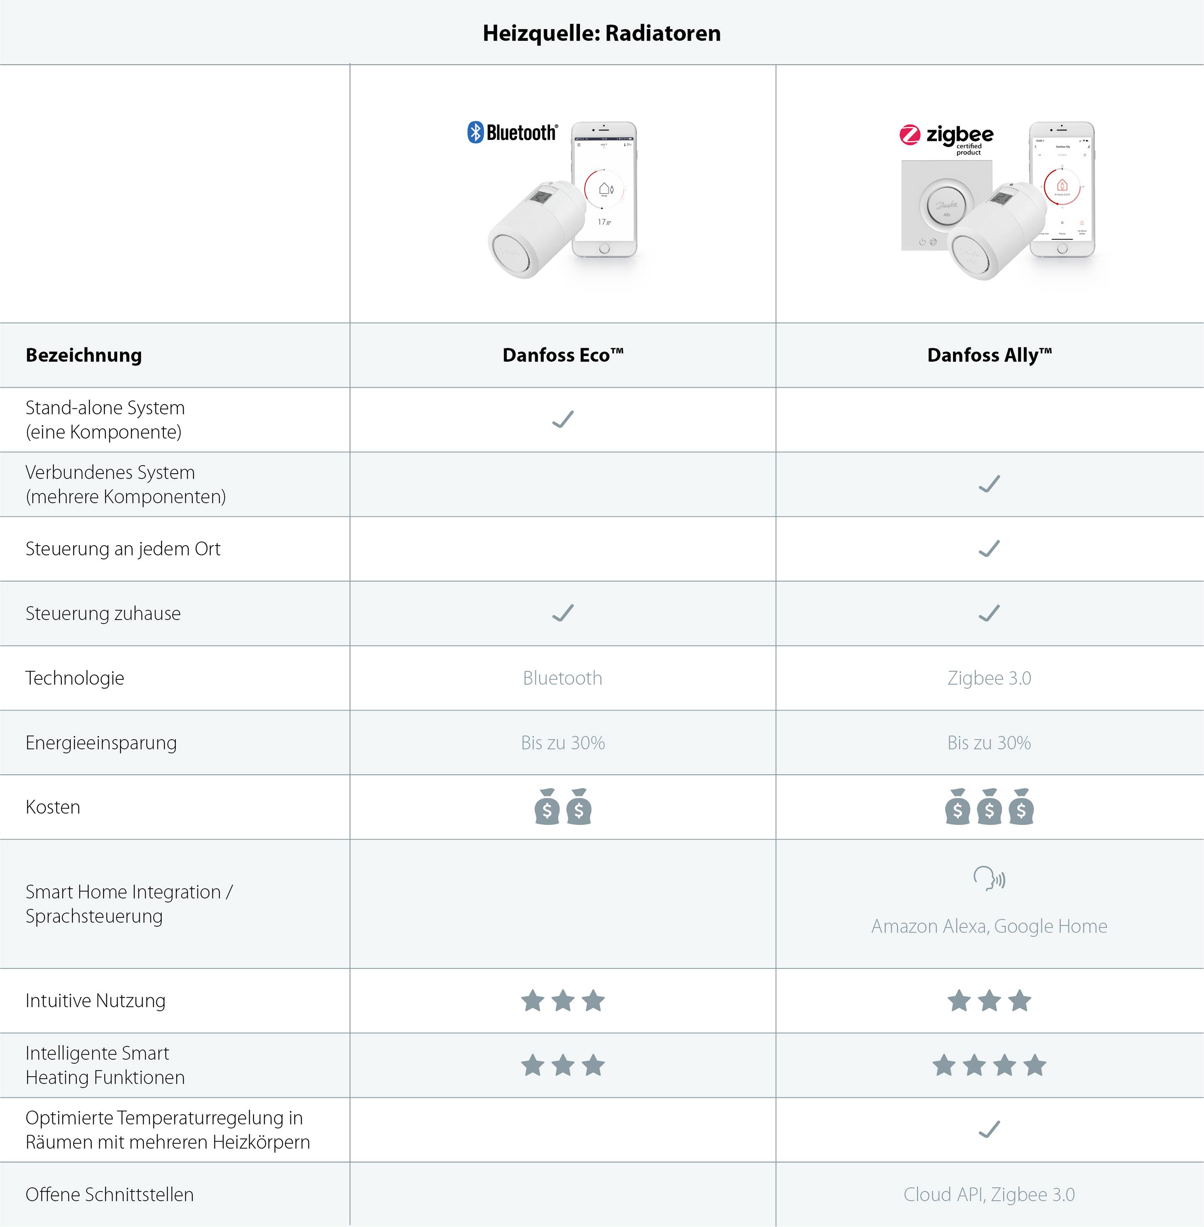Click the Verbundenes System checkmark for Ally
This screenshot has width=1204, height=1227.
(x=989, y=484)
